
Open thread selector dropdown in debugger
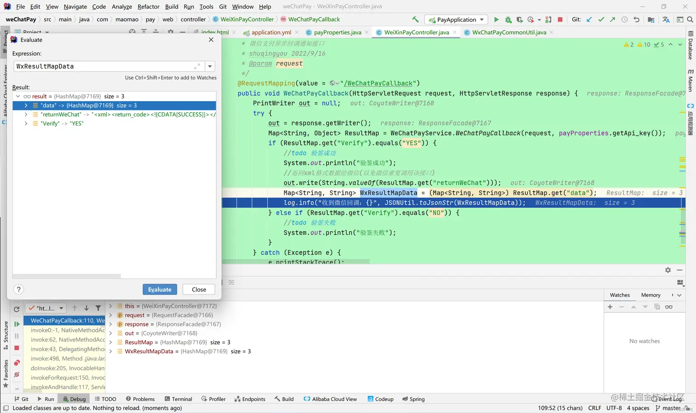[46, 308]
